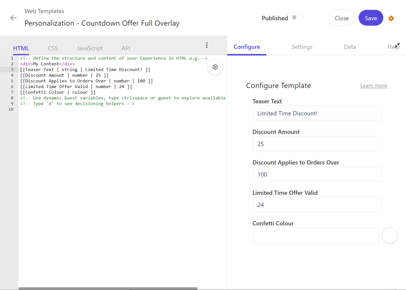
Task: Switch to the Data tab
Action: point(350,47)
